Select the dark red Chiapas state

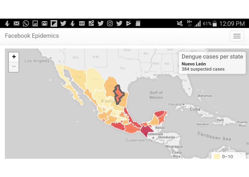click(146, 130)
